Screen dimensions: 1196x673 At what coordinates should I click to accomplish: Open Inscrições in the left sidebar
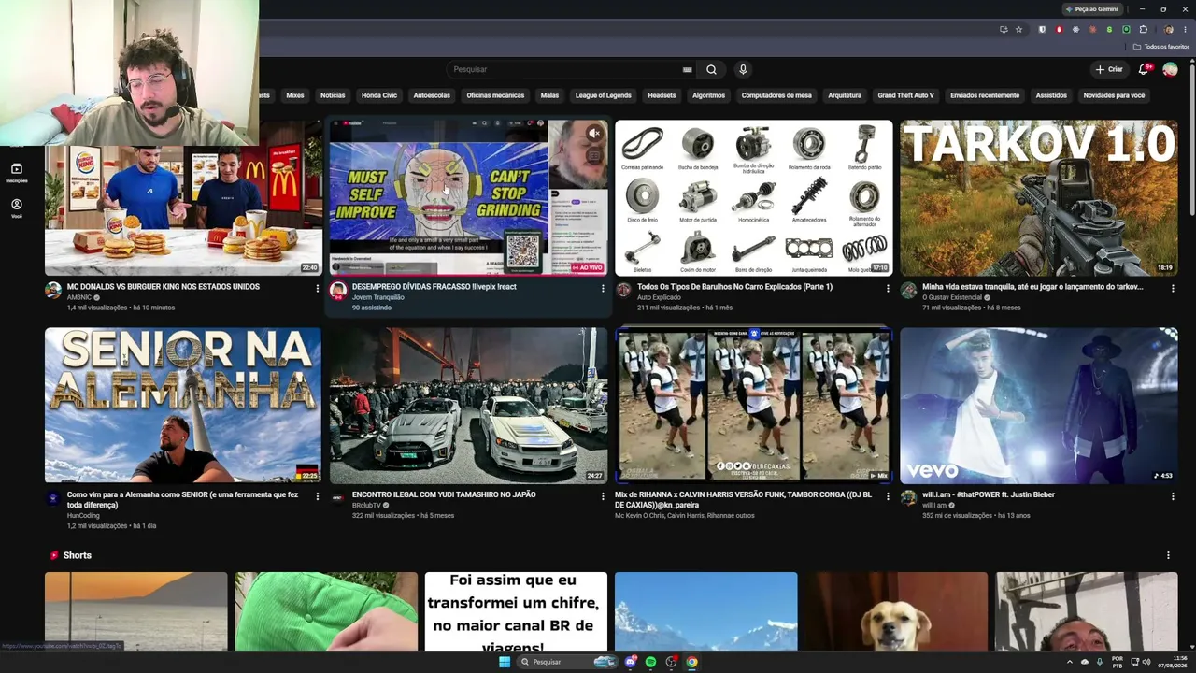pyautogui.click(x=17, y=173)
